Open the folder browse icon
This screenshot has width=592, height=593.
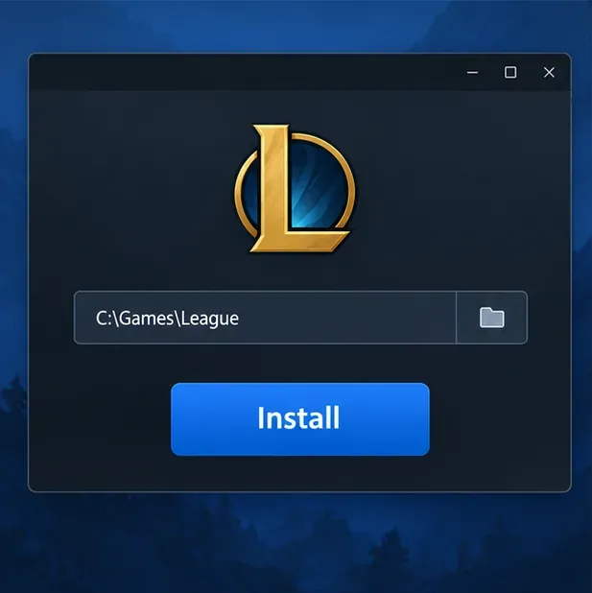pos(492,318)
